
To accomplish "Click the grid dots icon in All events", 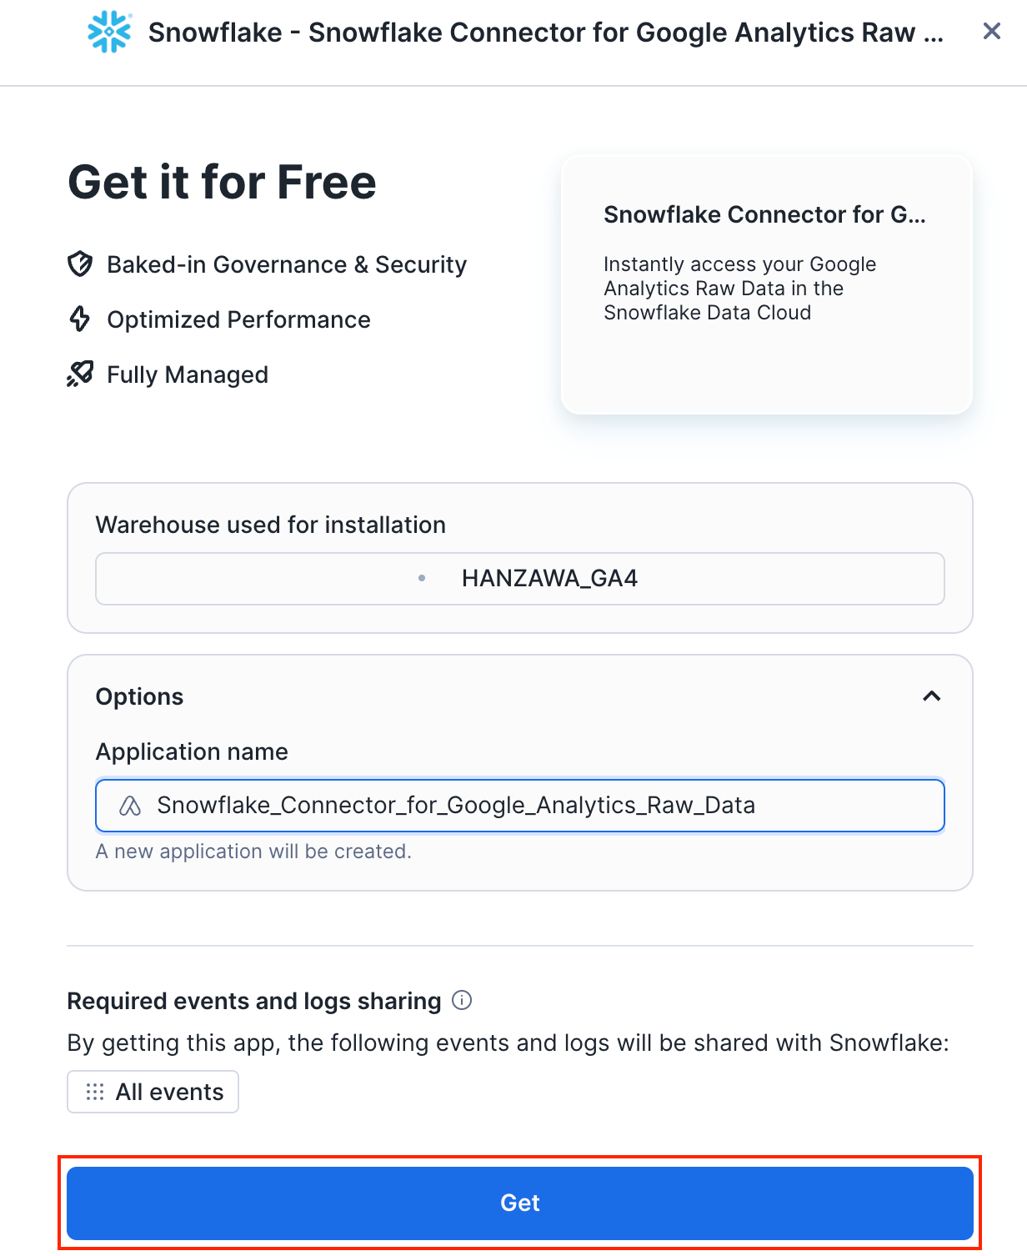I will (95, 1092).
